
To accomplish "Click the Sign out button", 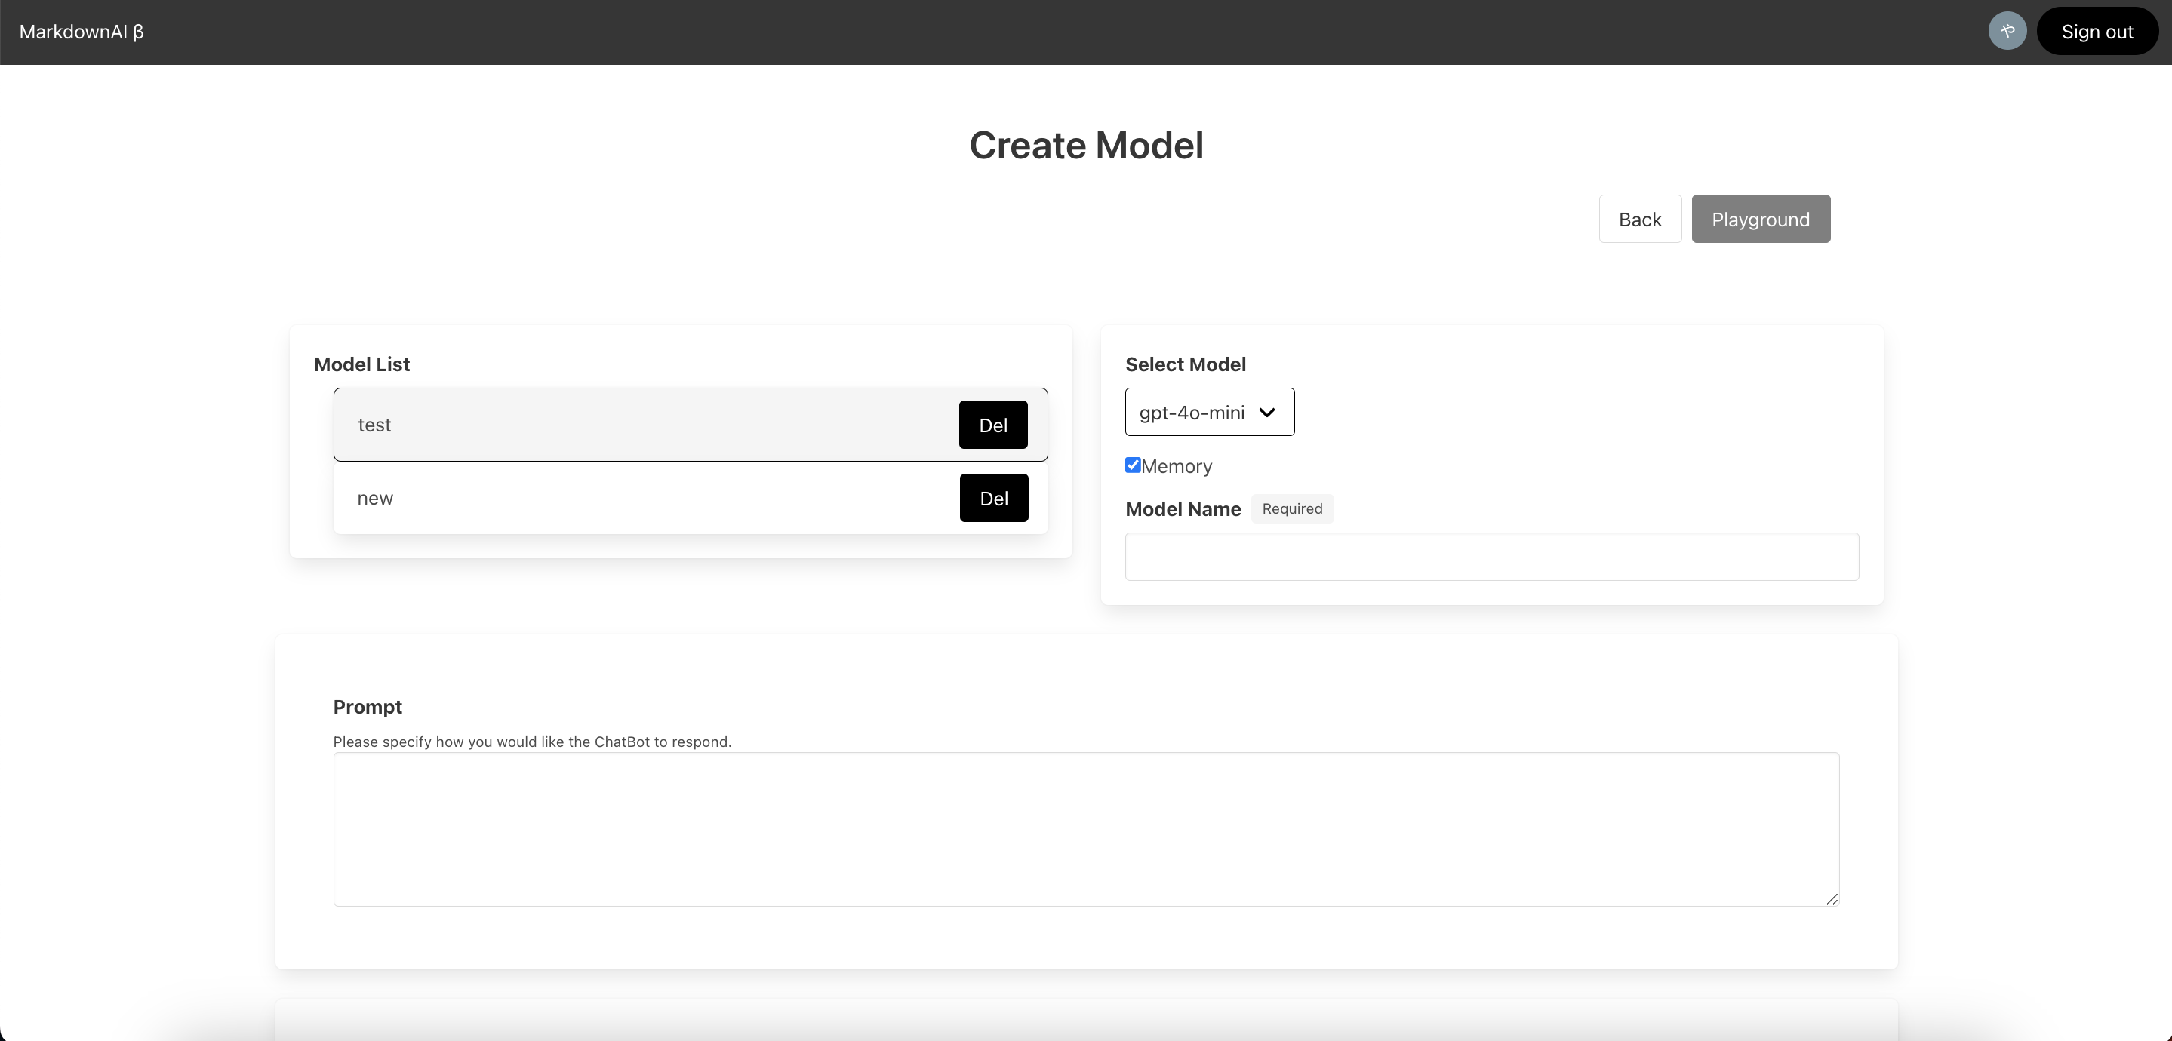I will tap(2096, 31).
